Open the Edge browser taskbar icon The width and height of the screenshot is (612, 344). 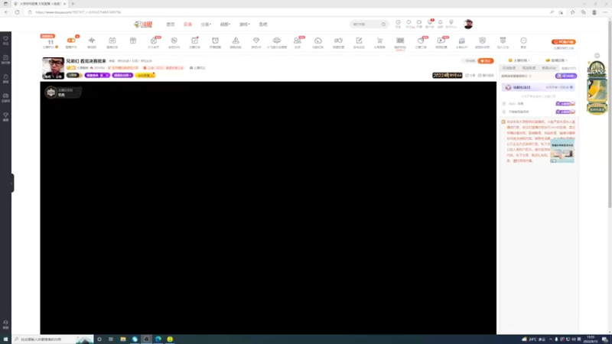pos(158,339)
